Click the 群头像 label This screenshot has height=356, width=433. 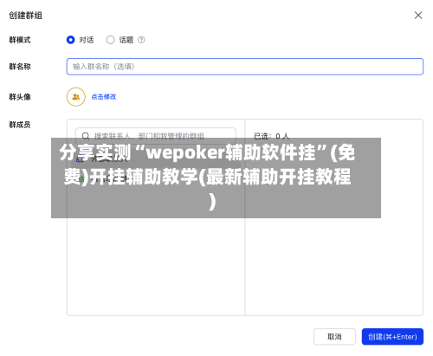[x=20, y=97]
